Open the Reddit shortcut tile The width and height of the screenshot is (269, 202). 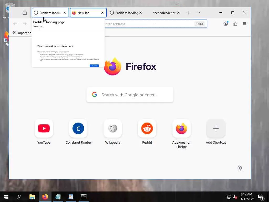pos(147,128)
